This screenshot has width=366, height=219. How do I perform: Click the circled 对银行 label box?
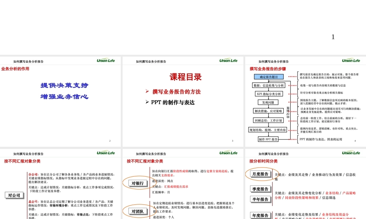[x=138, y=183]
